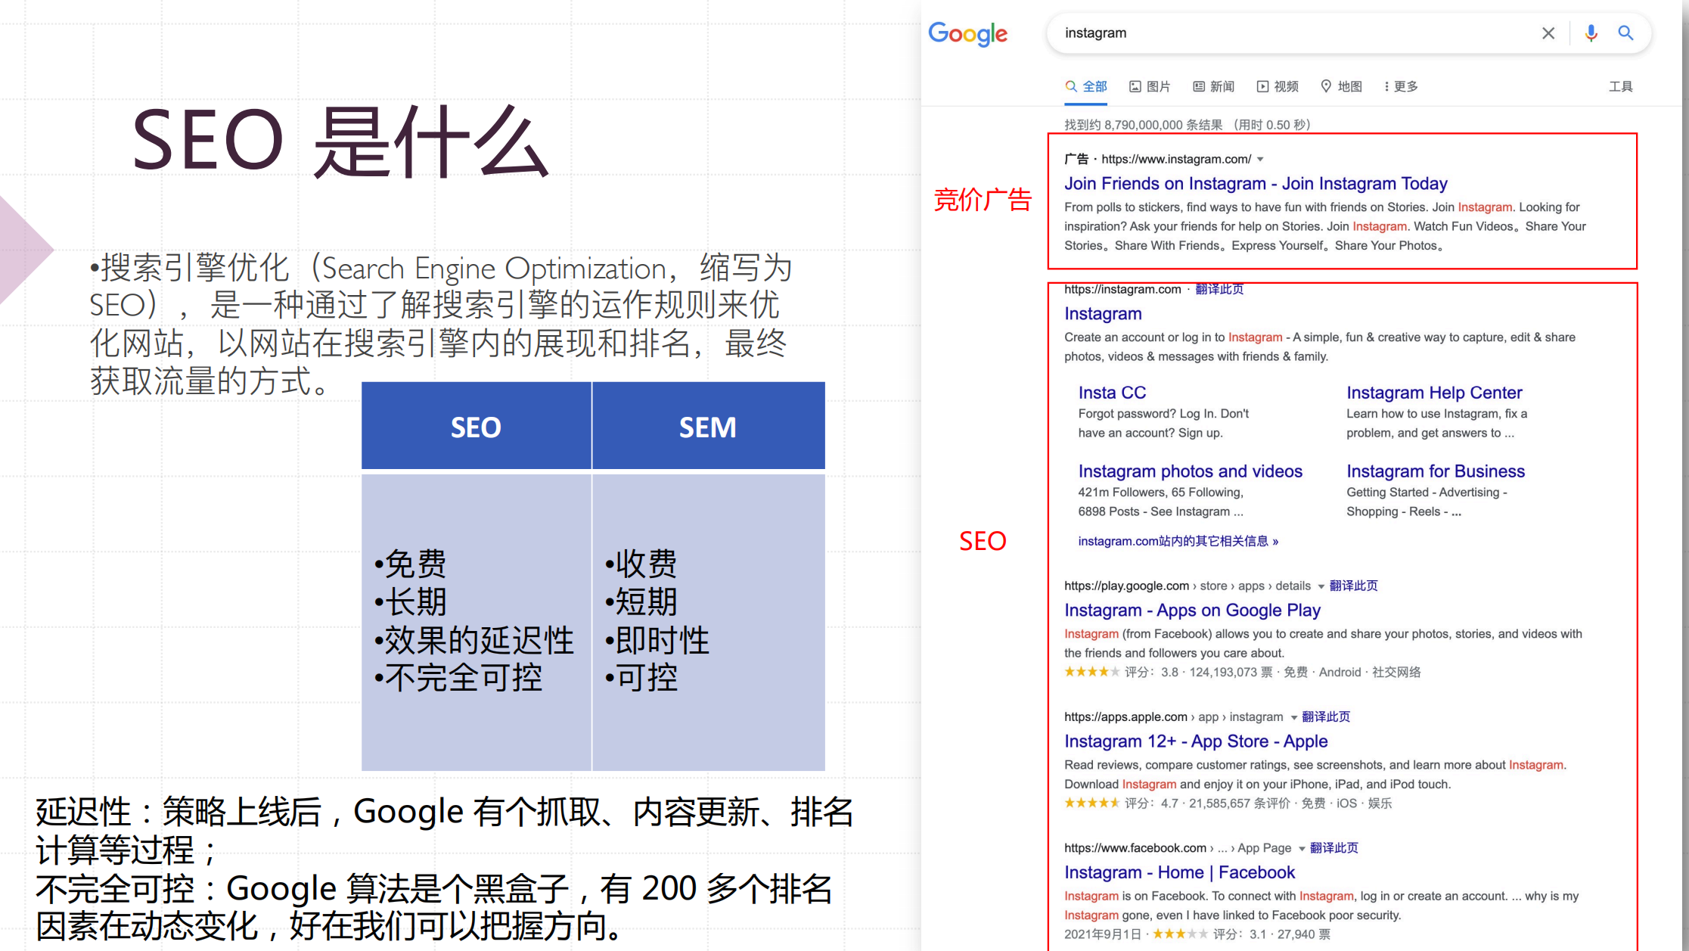Click the 4.7 star rating of App Store result
The height and width of the screenshot is (951, 1689).
[x=1091, y=803]
